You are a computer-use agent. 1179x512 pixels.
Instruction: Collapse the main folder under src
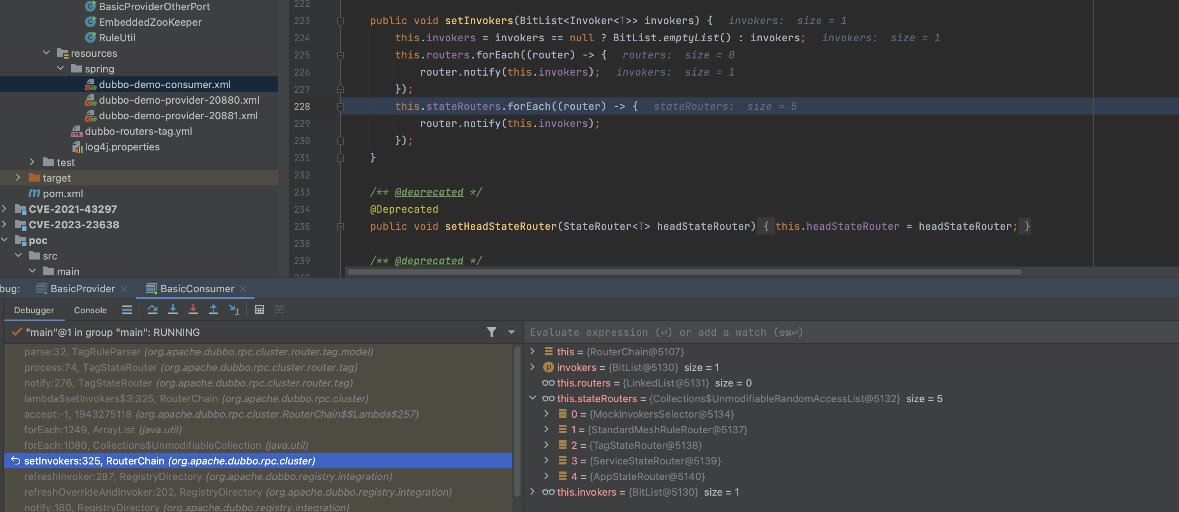(32, 271)
